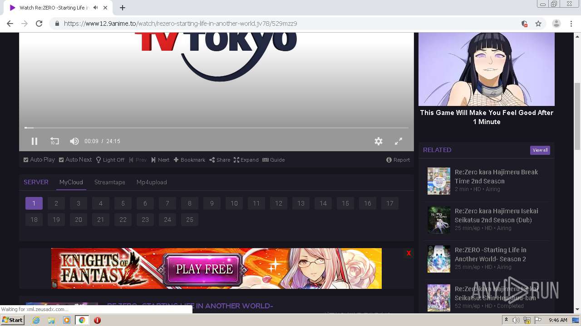Close the Re:ZERO browser tab
The height and width of the screenshot is (326, 581).
click(x=105, y=8)
